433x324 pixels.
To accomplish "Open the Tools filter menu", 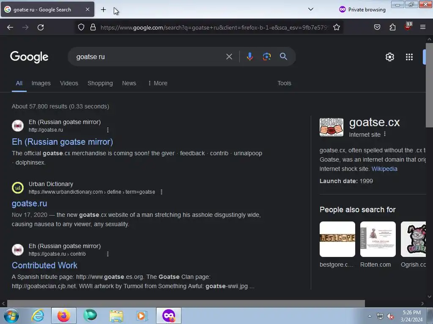I will click(284, 83).
